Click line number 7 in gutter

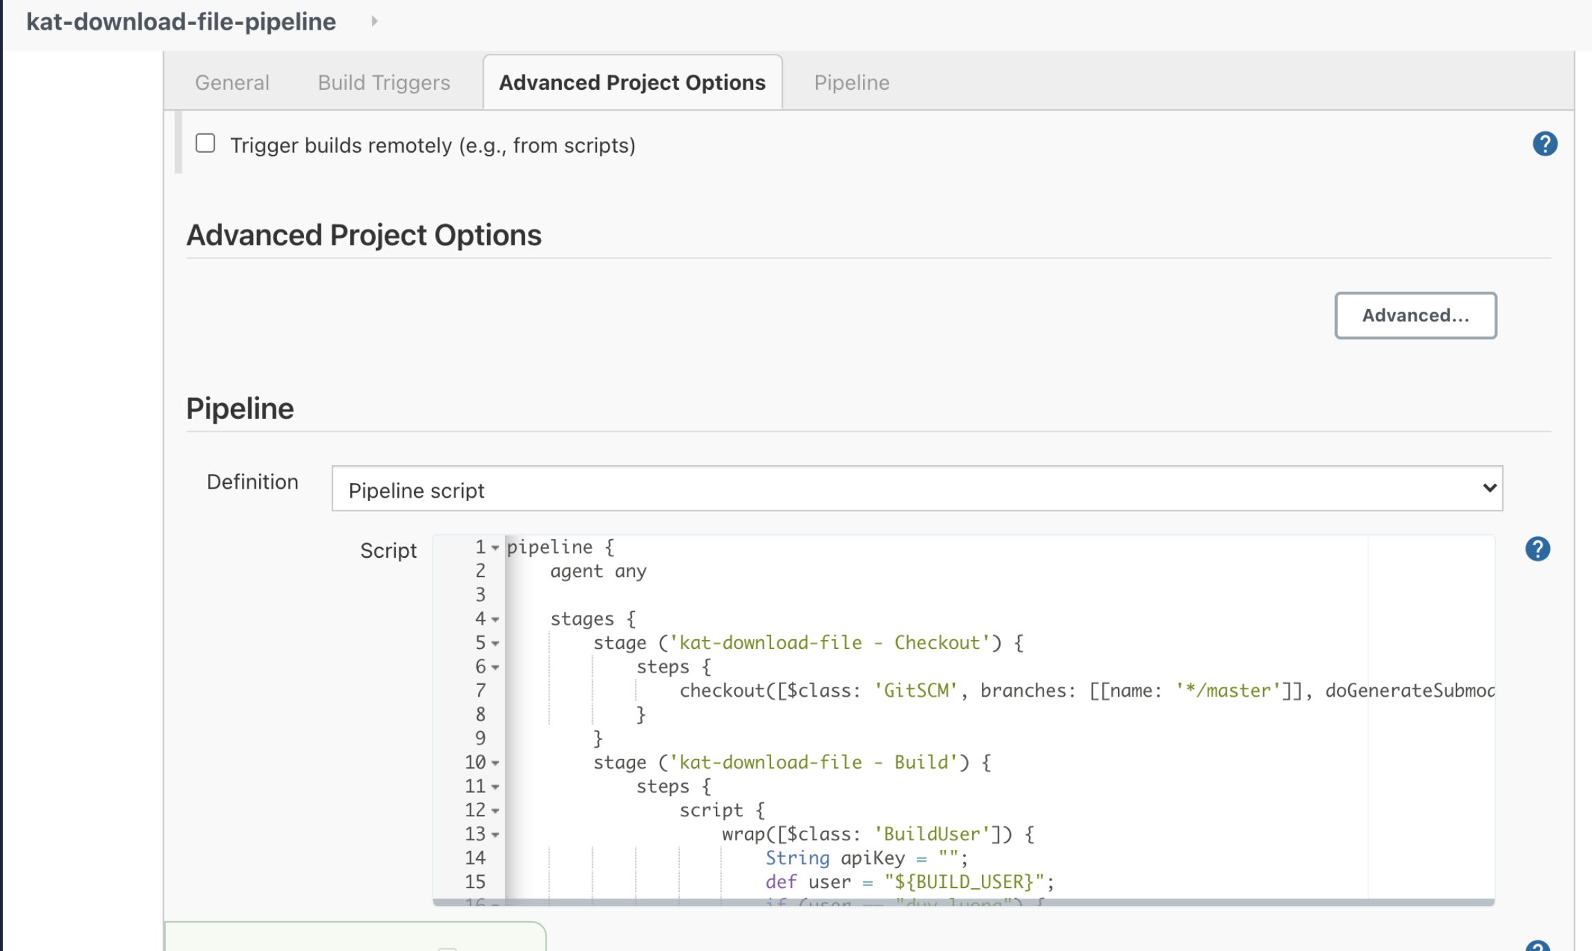(x=480, y=690)
